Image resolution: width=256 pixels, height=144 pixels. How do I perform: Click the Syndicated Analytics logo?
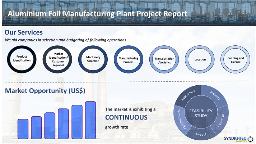tap(238, 138)
